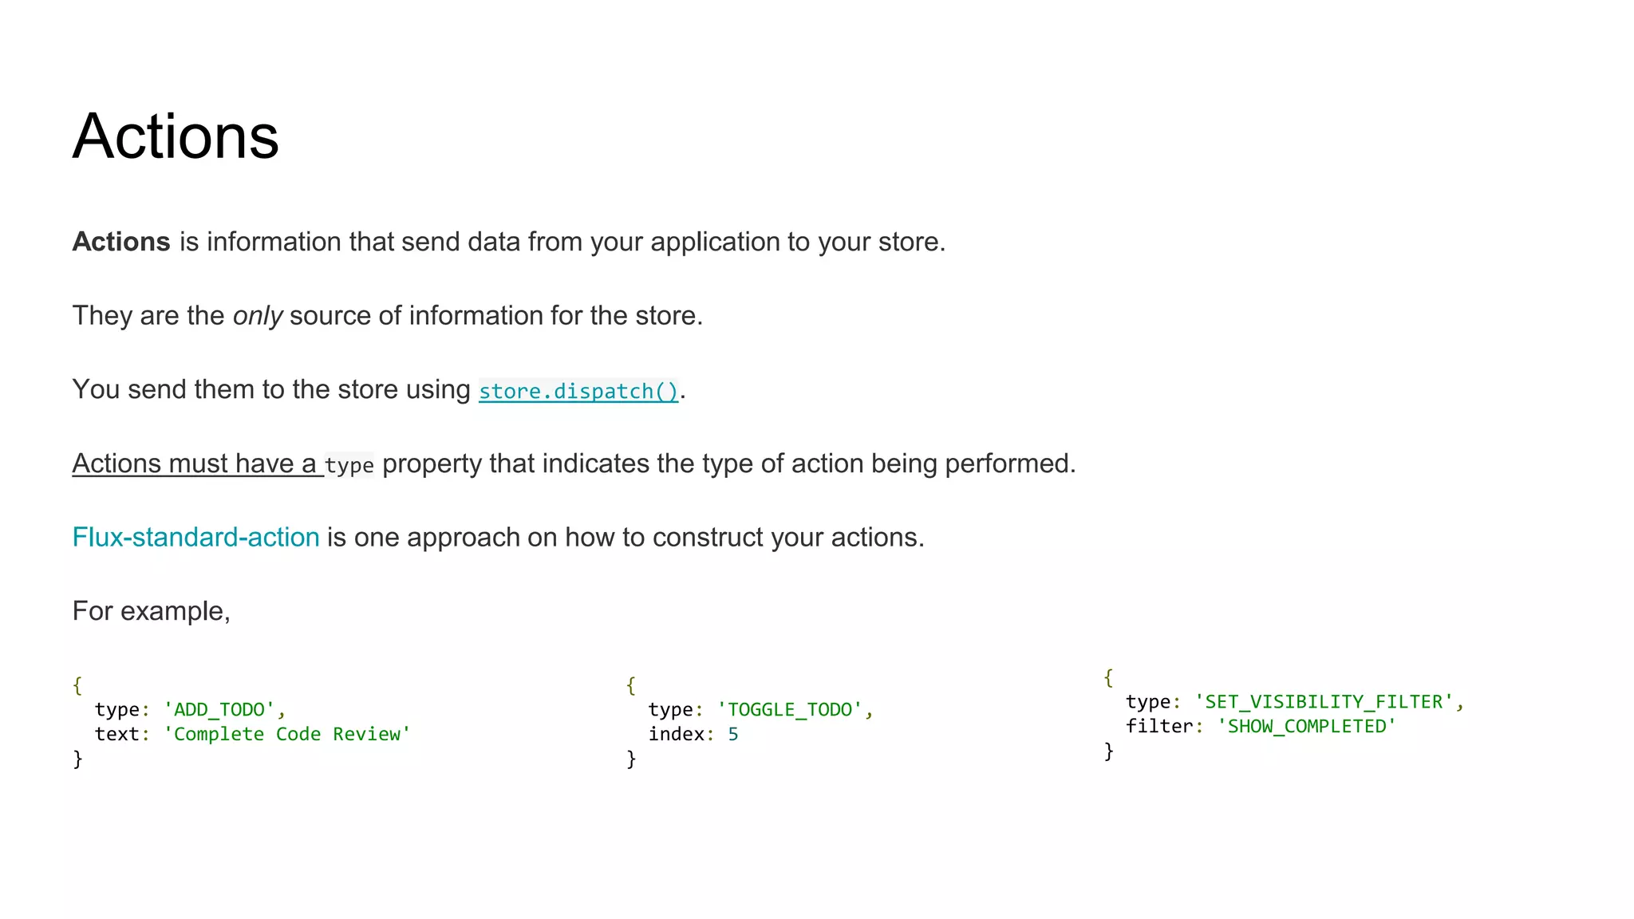Click the 'ADD_TODO' string in first code block

[x=219, y=709]
